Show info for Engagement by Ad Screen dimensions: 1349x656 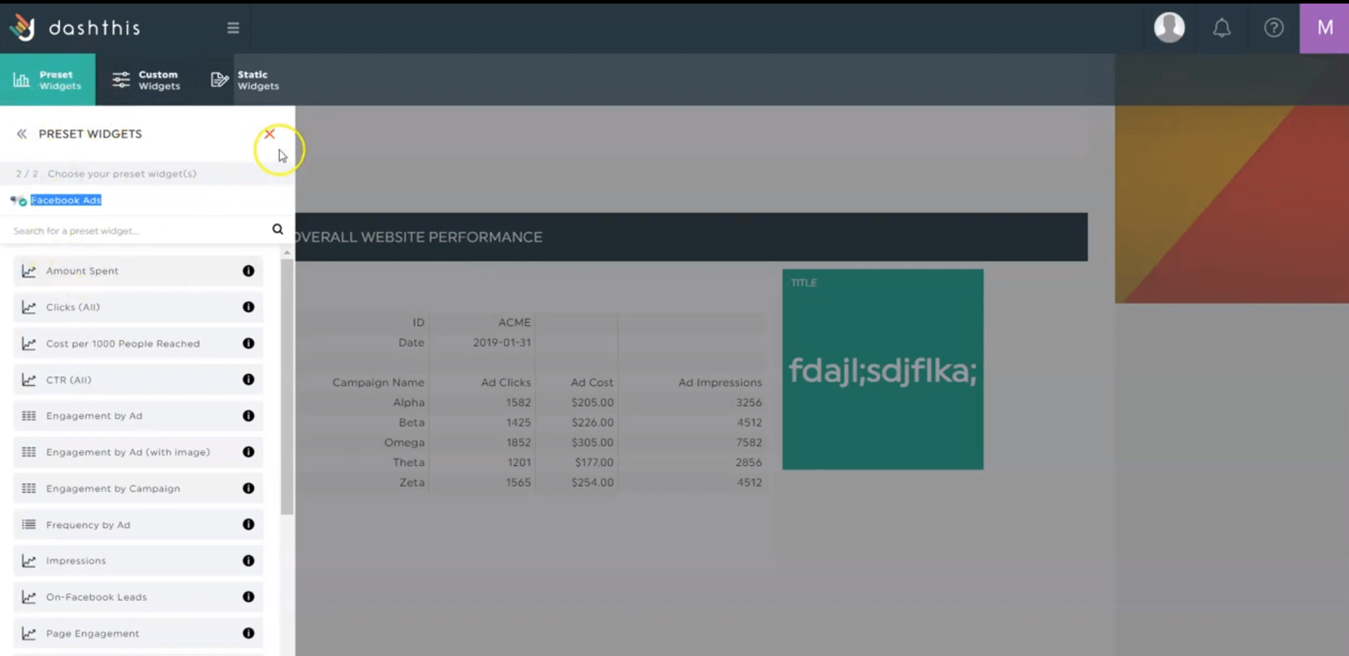tap(248, 416)
